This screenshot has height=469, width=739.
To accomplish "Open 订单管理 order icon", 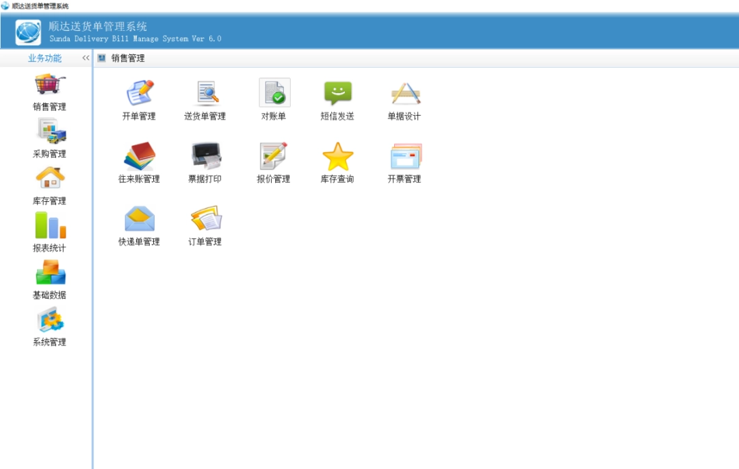I will [205, 219].
